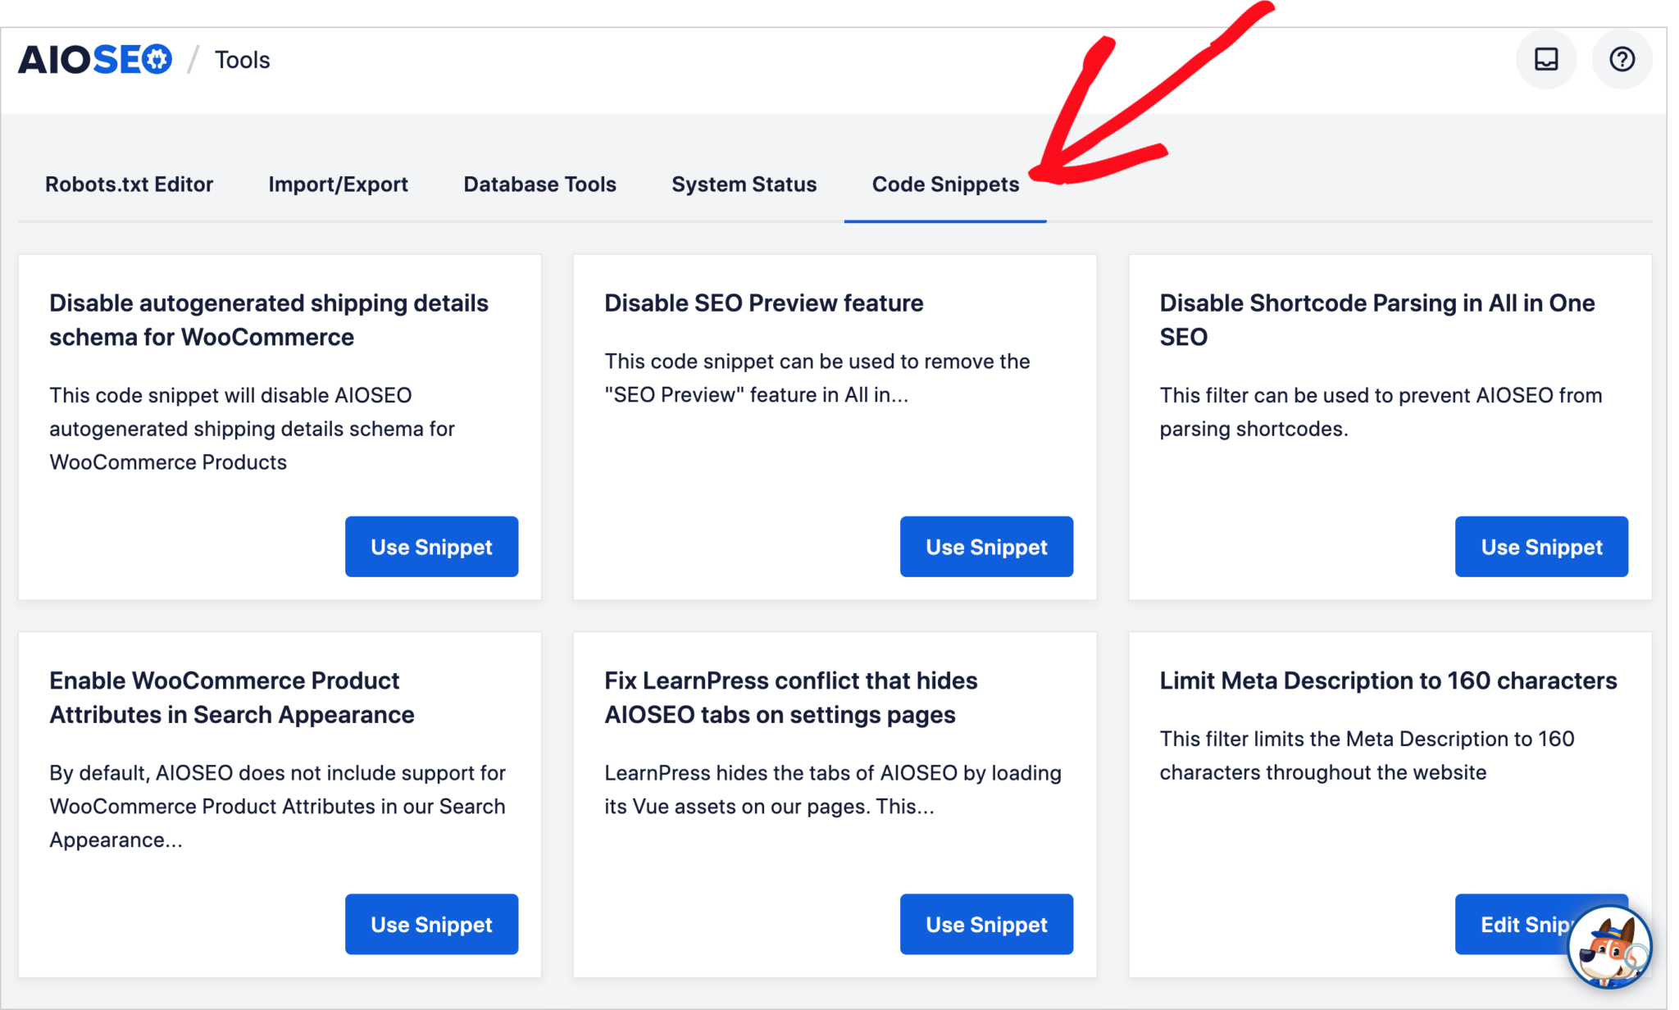Click description 'By default, AIOSEO does not include support'

[x=277, y=806]
